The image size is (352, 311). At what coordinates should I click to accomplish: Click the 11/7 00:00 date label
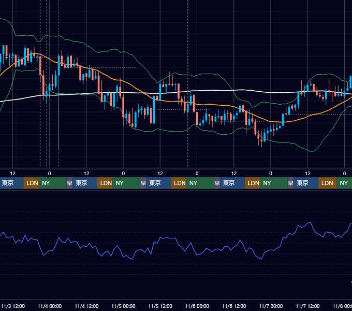click(271, 306)
